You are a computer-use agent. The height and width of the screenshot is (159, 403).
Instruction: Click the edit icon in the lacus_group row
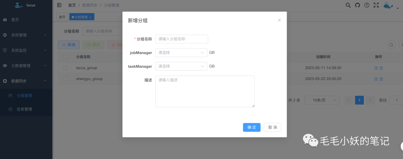point(376,68)
